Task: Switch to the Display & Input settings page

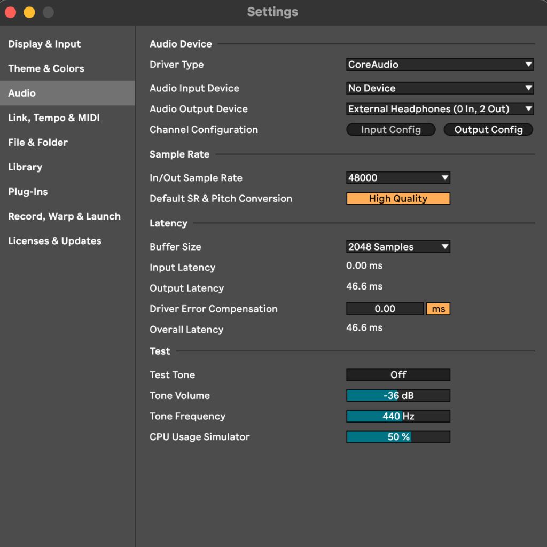Action: point(44,44)
